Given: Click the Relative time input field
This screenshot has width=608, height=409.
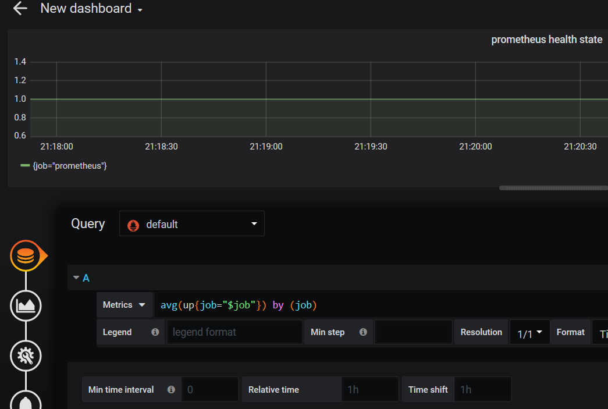Looking at the screenshot, I should [370, 389].
